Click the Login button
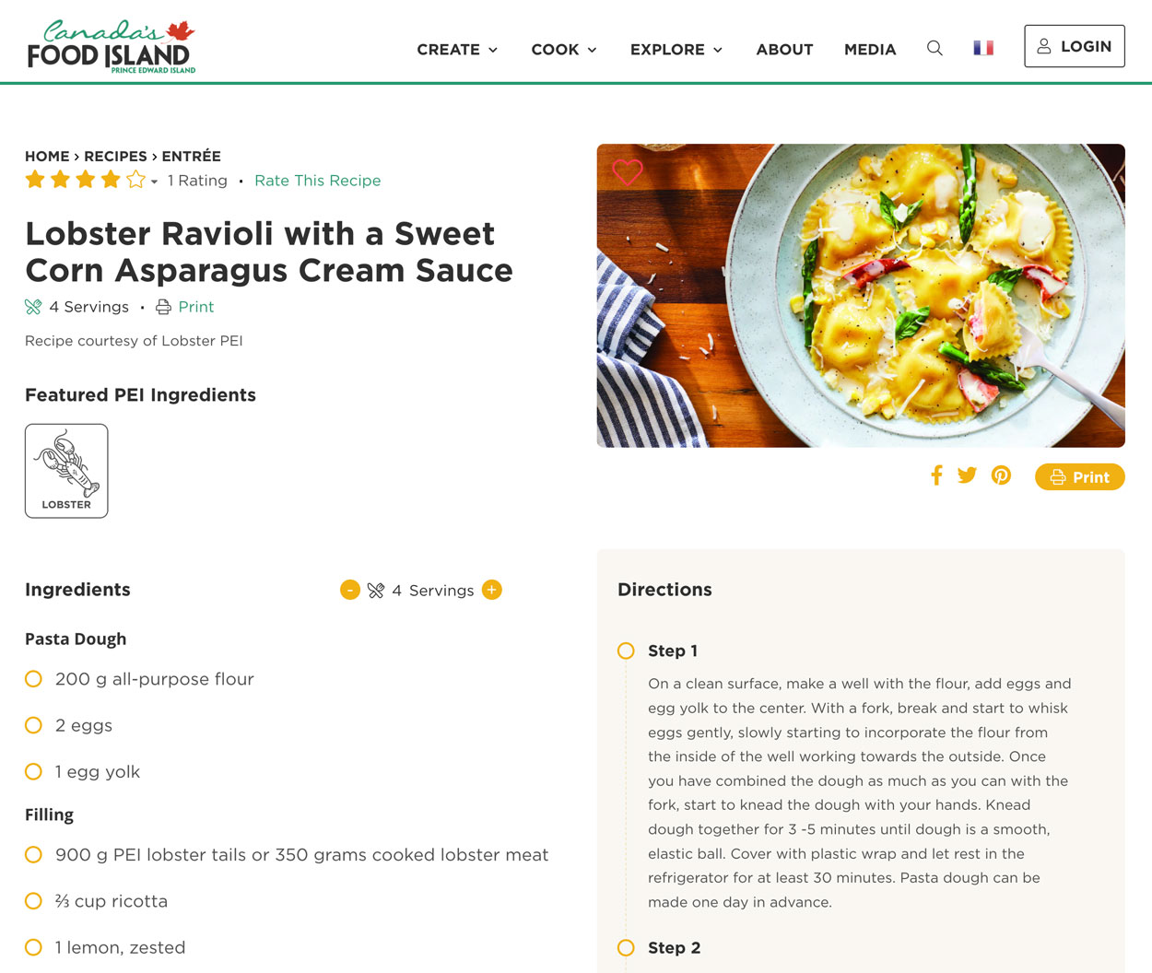This screenshot has height=973, width=1152. [1074, 46]
